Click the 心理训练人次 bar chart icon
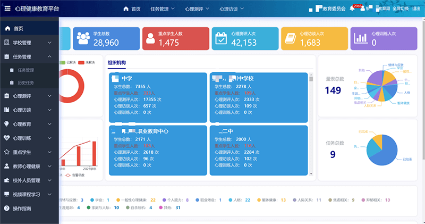The height and width of the screenshot is (224, 425). [362, 38]
